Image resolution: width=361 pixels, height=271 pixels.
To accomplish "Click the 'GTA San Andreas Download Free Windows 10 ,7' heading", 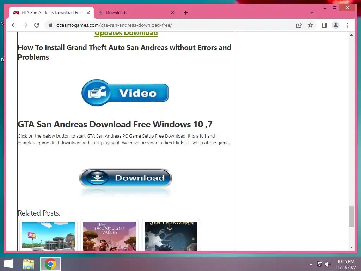I will point(115,125).
